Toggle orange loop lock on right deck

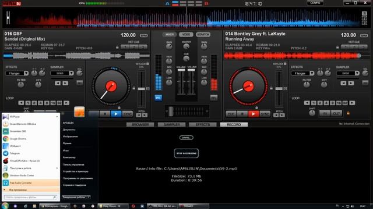click(349, 113)
